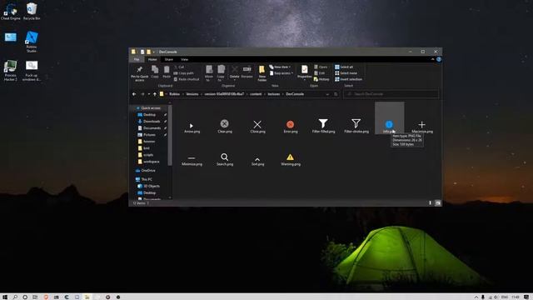Image resolution: width=533 pixels, height=300 pixels.
Task: Open Explorer help question mark icon
Action: tap(439, 59)
